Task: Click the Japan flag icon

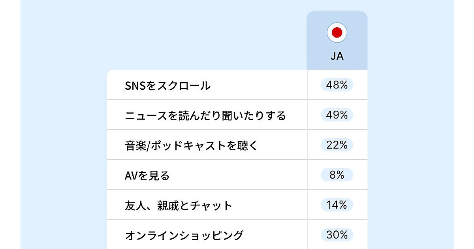Action: [x=337, y=32]
